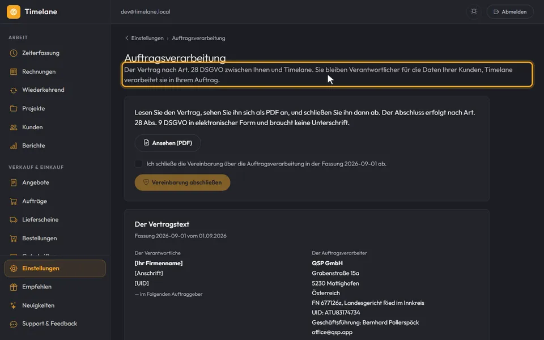The width and height of the screenshot is (544, 340).
Task: Click the Support & Feedback chat icon
Action: click(14, 324)
